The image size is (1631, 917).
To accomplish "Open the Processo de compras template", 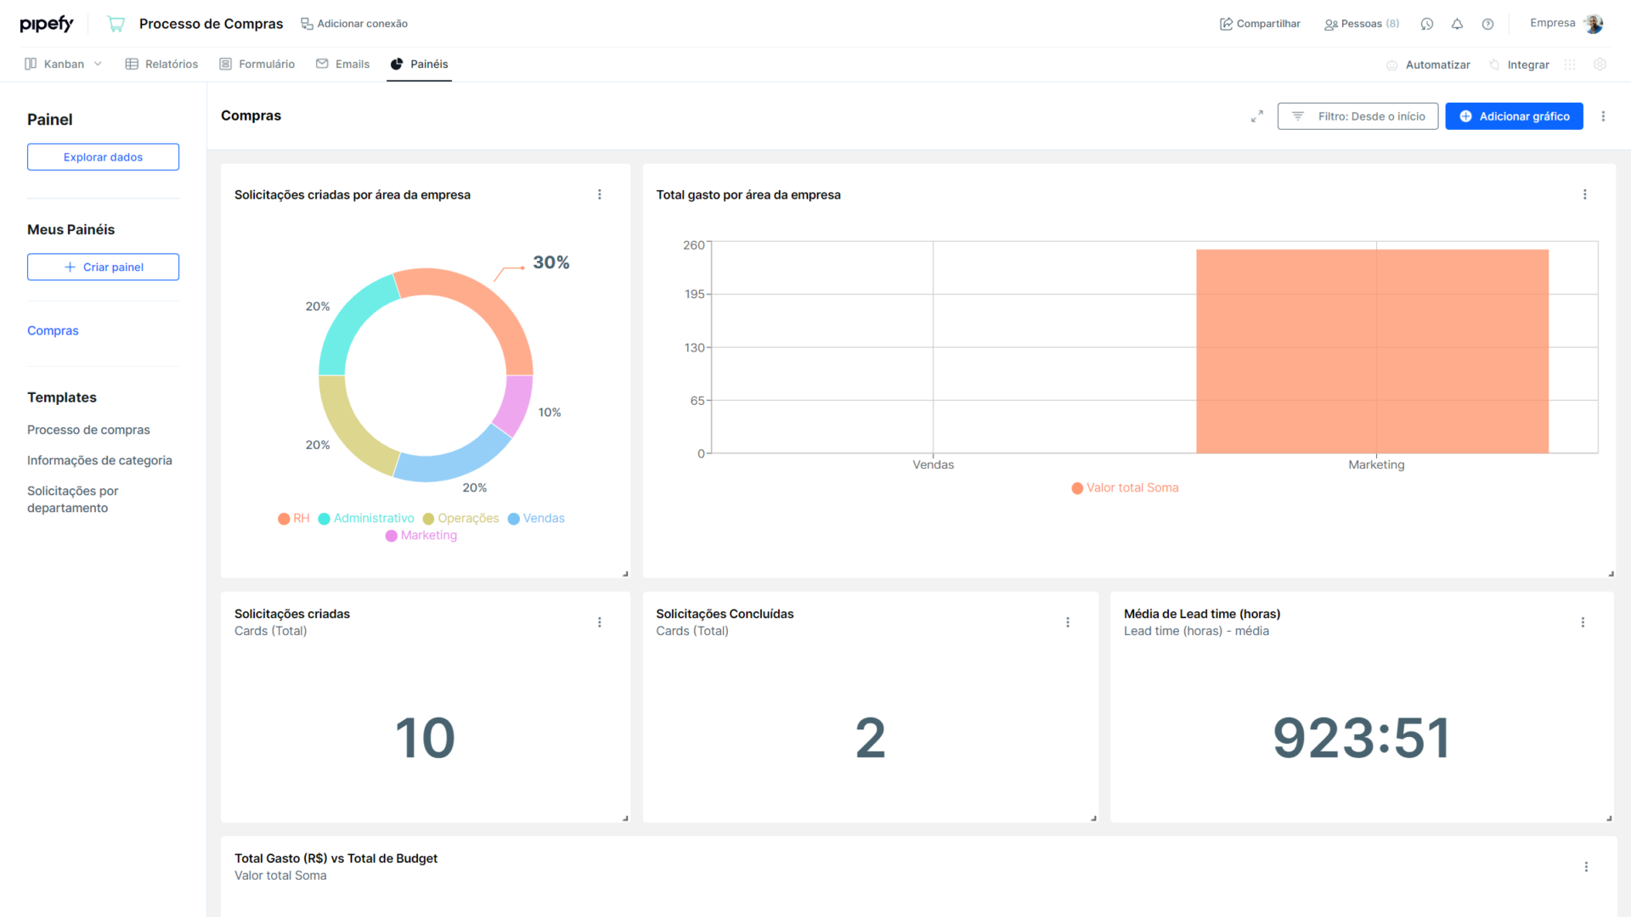I will tap(88, 430).
